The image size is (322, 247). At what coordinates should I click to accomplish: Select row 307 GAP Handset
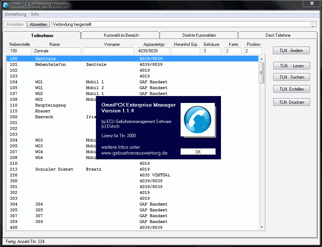point(132,216)
